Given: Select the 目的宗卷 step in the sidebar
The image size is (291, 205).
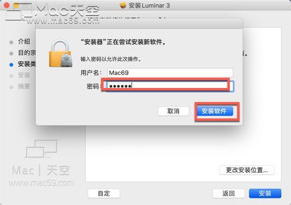Looking at the screenshot, I should [27, 53].
